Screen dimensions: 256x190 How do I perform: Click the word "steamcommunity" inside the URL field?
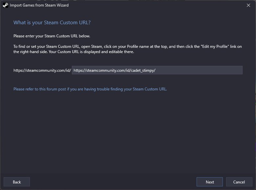pyautogui.click(x=99, y=70)
